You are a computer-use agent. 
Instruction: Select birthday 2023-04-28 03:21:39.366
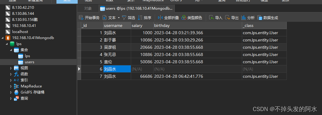[198, 33]
